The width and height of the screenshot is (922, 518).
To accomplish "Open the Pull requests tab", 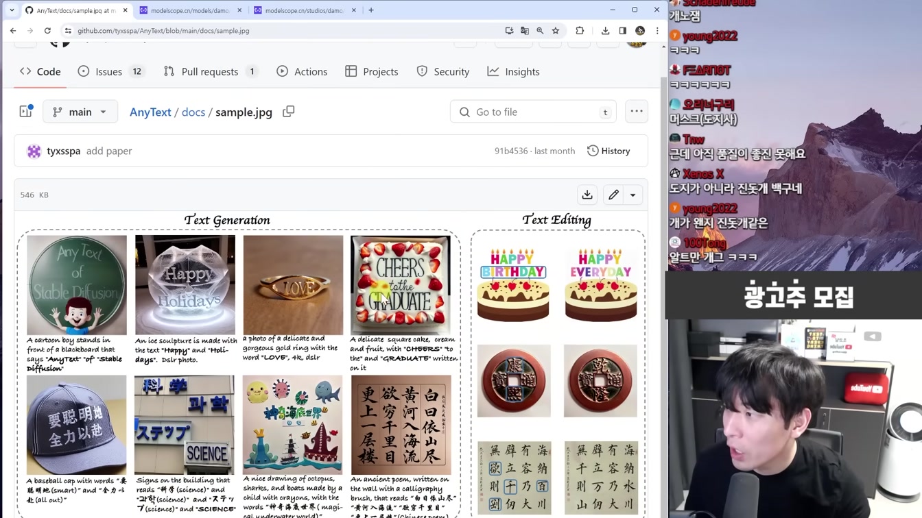I will tap(210, 71).
